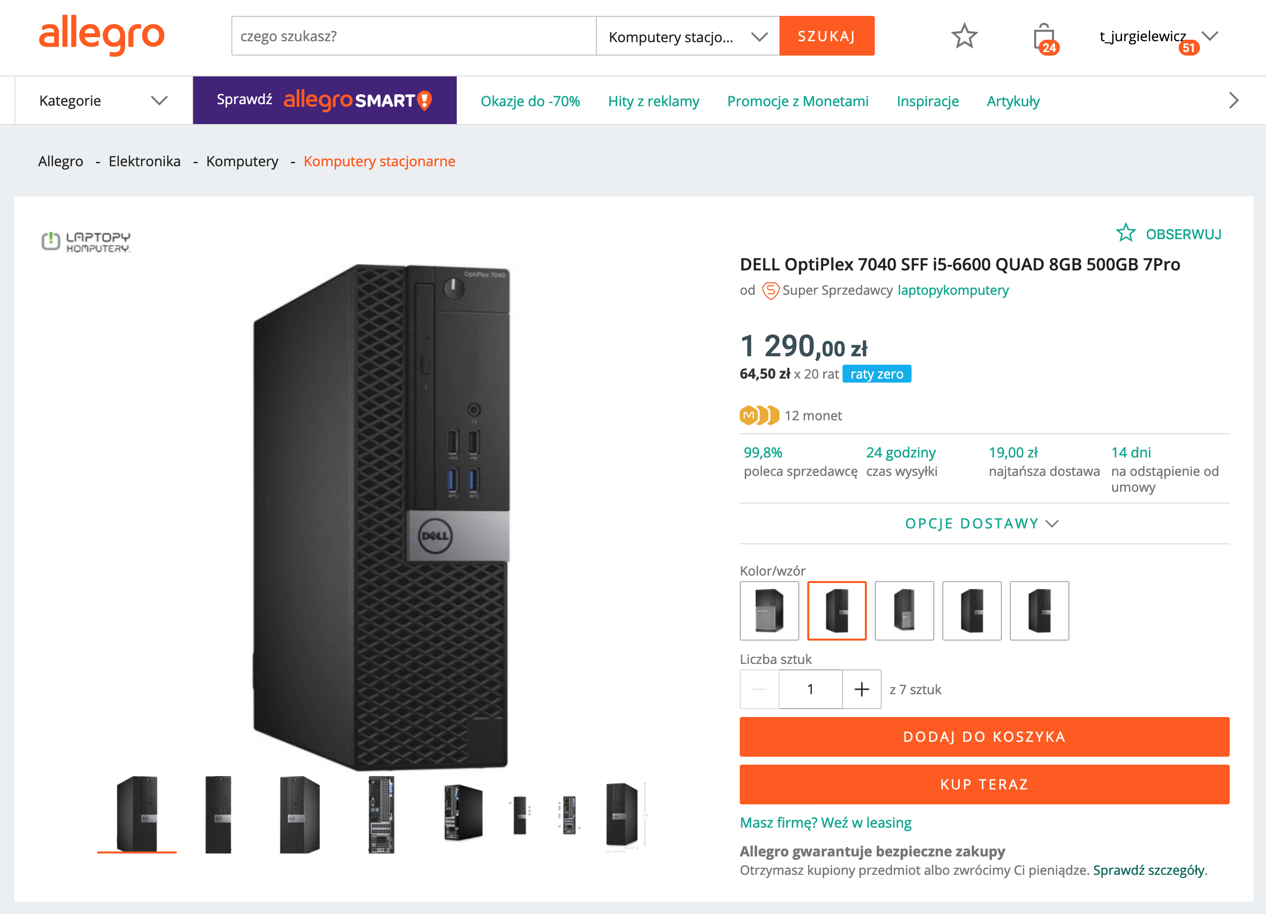Open the Inspiracje navigation item
The width and height of the screenshot is (1266, 914).
tap(927, 101)
